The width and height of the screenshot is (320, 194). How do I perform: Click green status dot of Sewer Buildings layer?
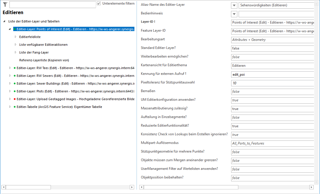coord(14,83)
